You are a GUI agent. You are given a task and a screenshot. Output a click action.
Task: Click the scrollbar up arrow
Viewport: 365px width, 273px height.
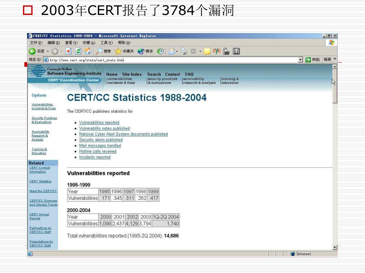coord(335,66)
